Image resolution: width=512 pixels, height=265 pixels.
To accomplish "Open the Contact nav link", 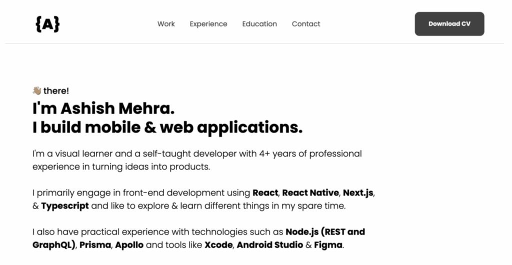I will pyautogui.click(x=306, y=24).
